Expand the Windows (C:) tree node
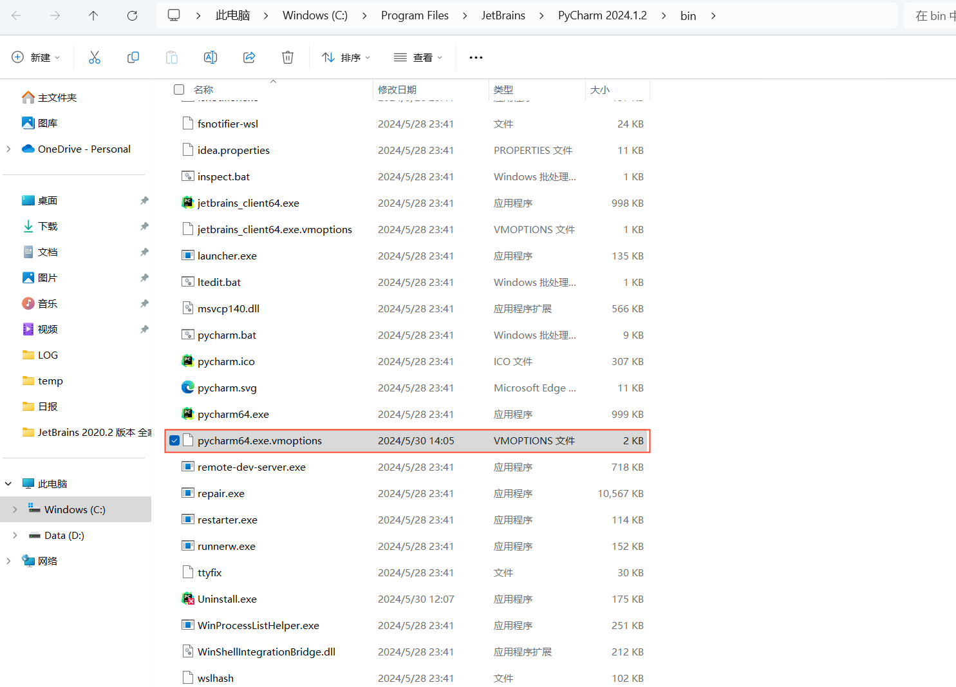Image resolution: width=956 pixels, height=687 pixels. coord(15,509)
